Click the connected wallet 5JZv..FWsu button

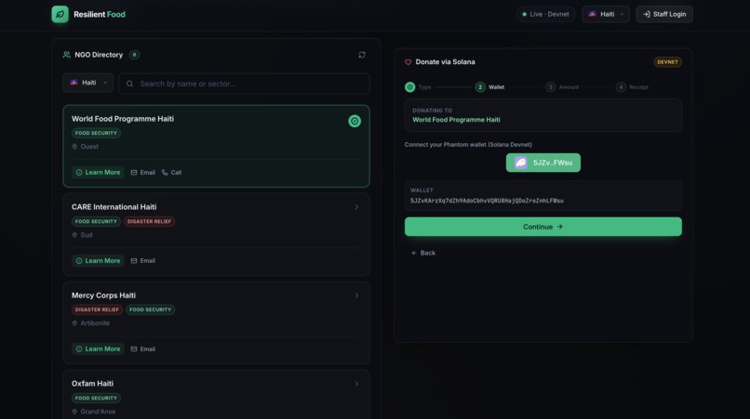tap(543, 163)
